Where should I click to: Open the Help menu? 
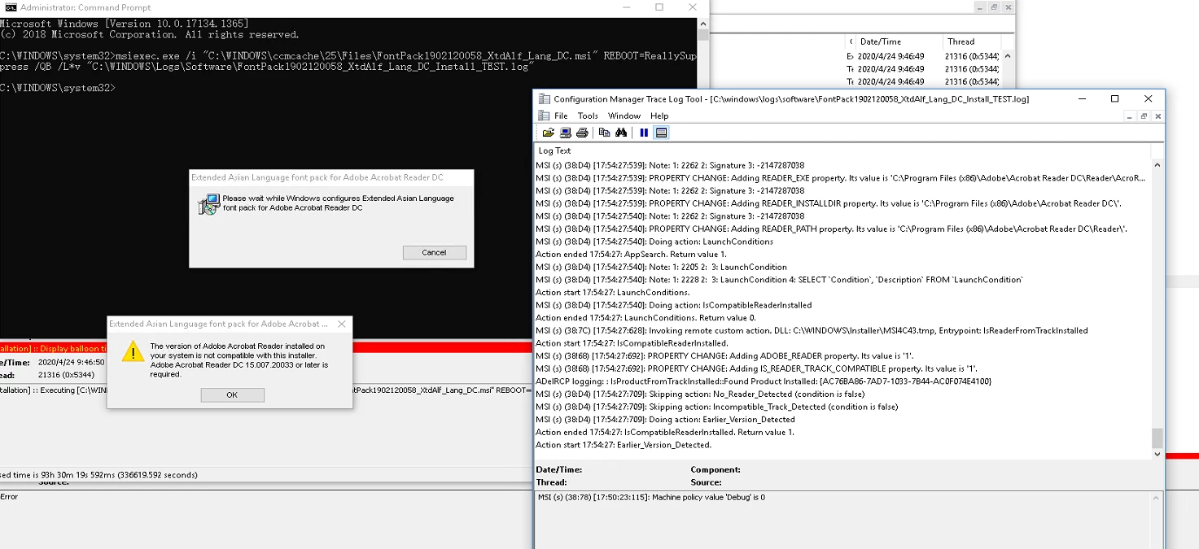point(659,115)
